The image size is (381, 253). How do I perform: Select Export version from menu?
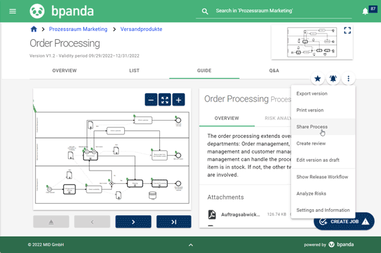pyautogui.click(x=323, y=94)
